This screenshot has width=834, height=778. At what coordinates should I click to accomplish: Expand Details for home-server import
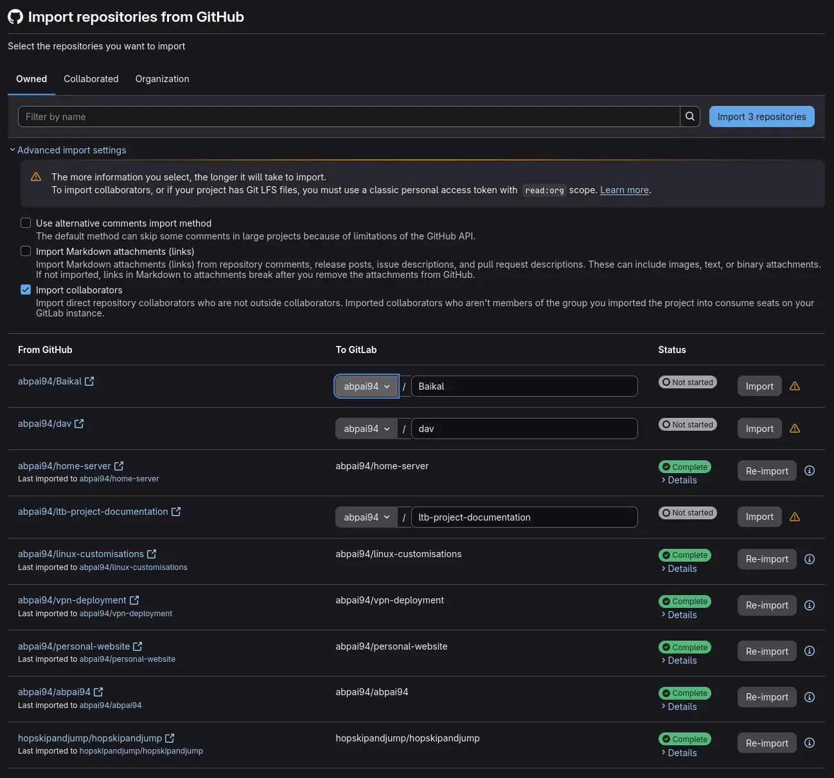point(679,480)
